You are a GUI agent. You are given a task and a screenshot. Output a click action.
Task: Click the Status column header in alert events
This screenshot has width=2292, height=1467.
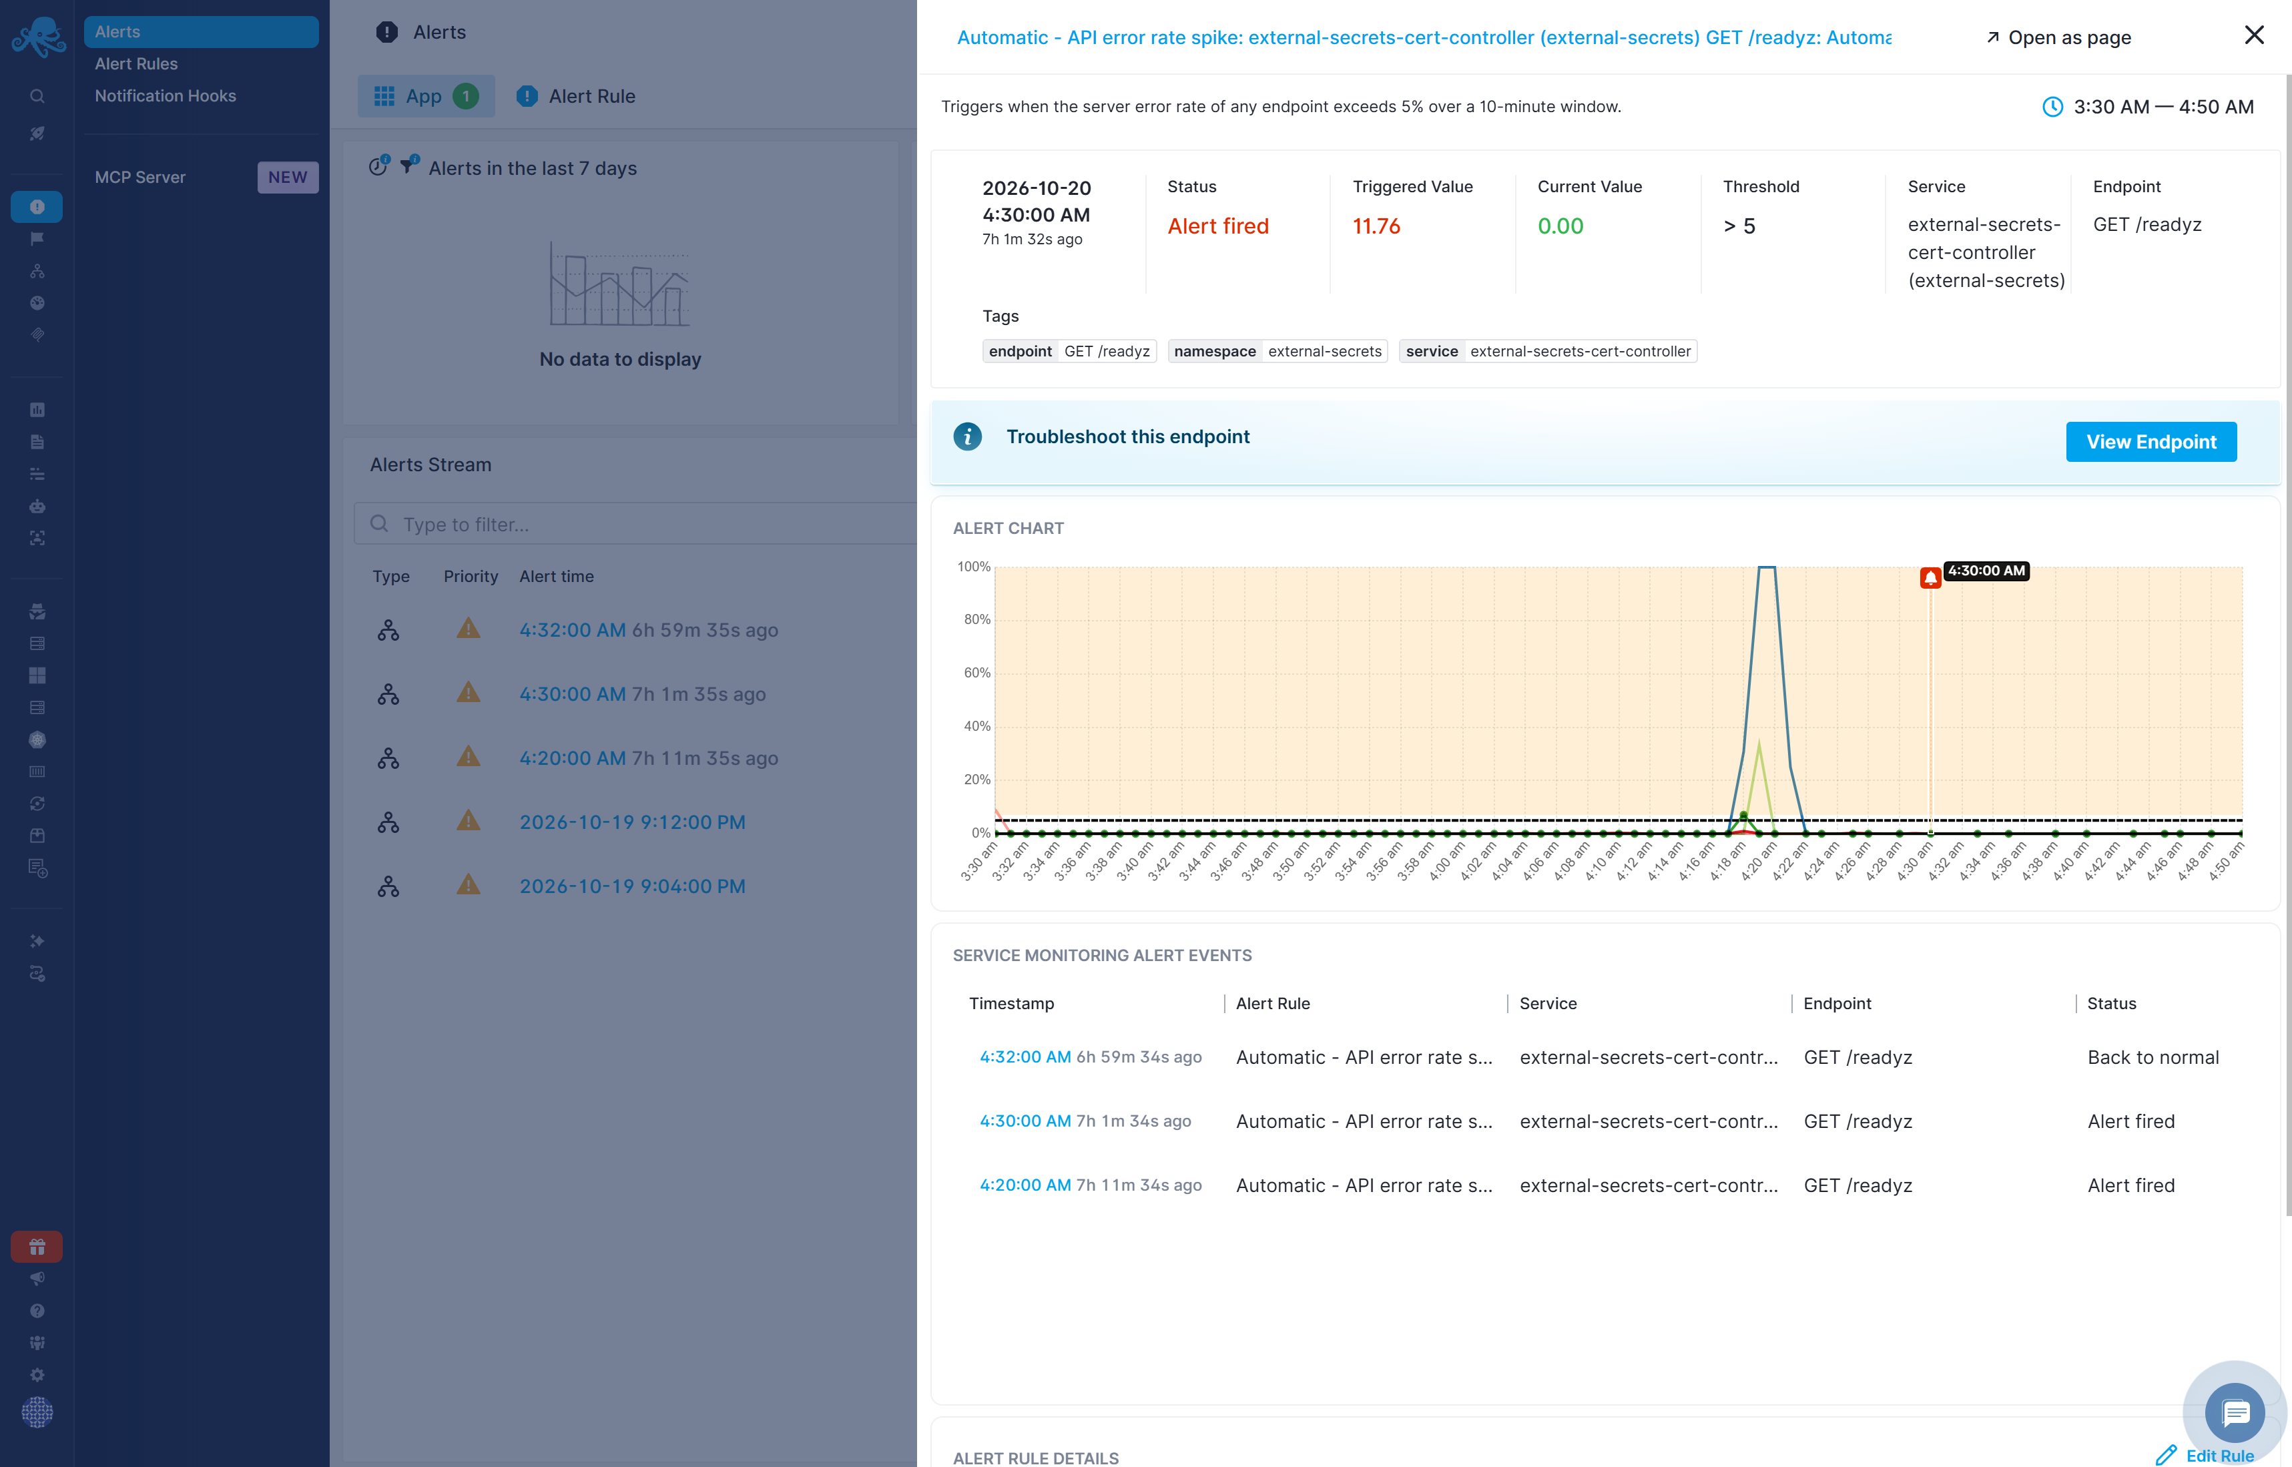pyautogui.click(x=2111, y=1003)
